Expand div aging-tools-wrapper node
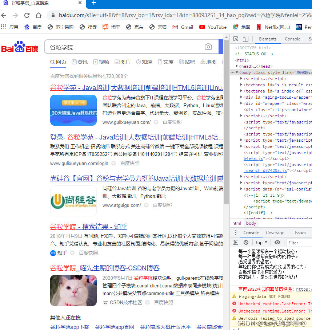This screenshot has height=330, width=312. (x=241, y=97)
